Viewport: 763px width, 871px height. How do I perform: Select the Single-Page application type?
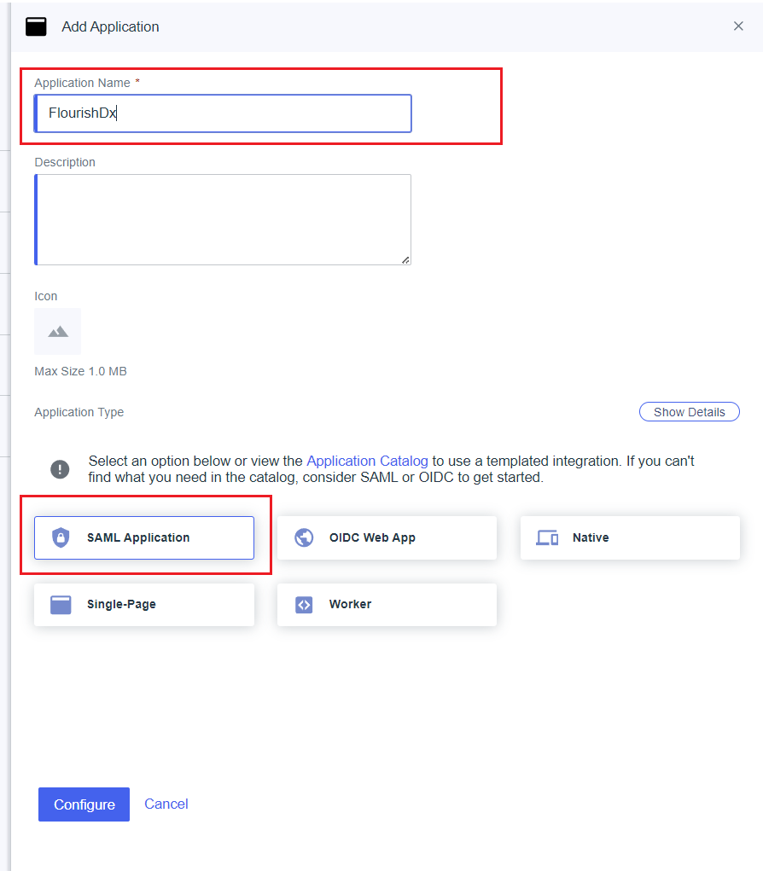coord(144,604)
